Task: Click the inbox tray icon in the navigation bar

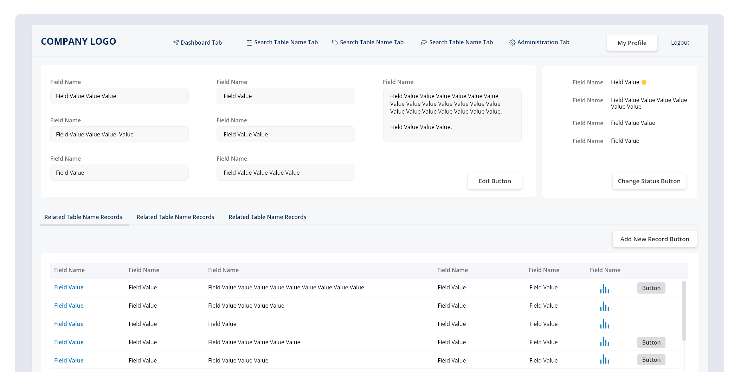Action: pyautogui.click(x=424, y=43)
